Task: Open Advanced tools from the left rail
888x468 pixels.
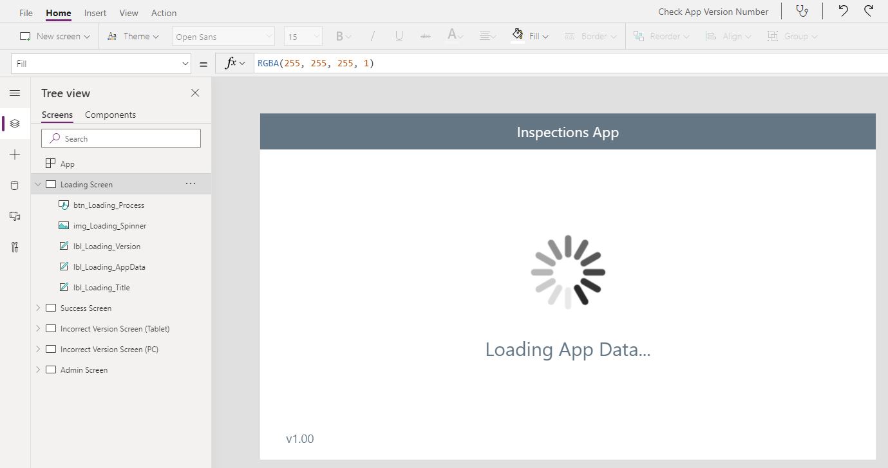Action: pyautogui.click(x=15, y=247)
